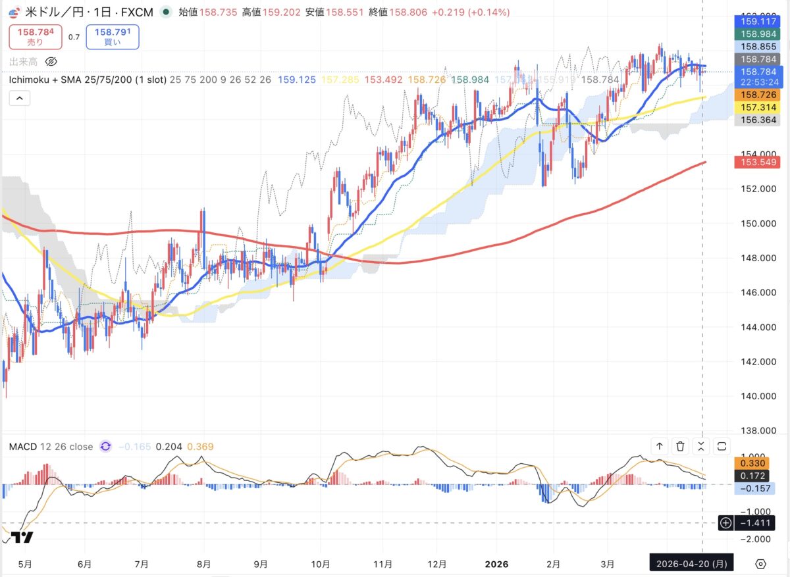The height and width of the screenshot is (577, 790).
Task: Collapse the indicator legend with chevron button
Action: point(19,99)
